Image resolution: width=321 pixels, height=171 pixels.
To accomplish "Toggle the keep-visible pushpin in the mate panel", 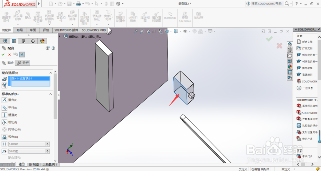I will click(x=22, y=55).
